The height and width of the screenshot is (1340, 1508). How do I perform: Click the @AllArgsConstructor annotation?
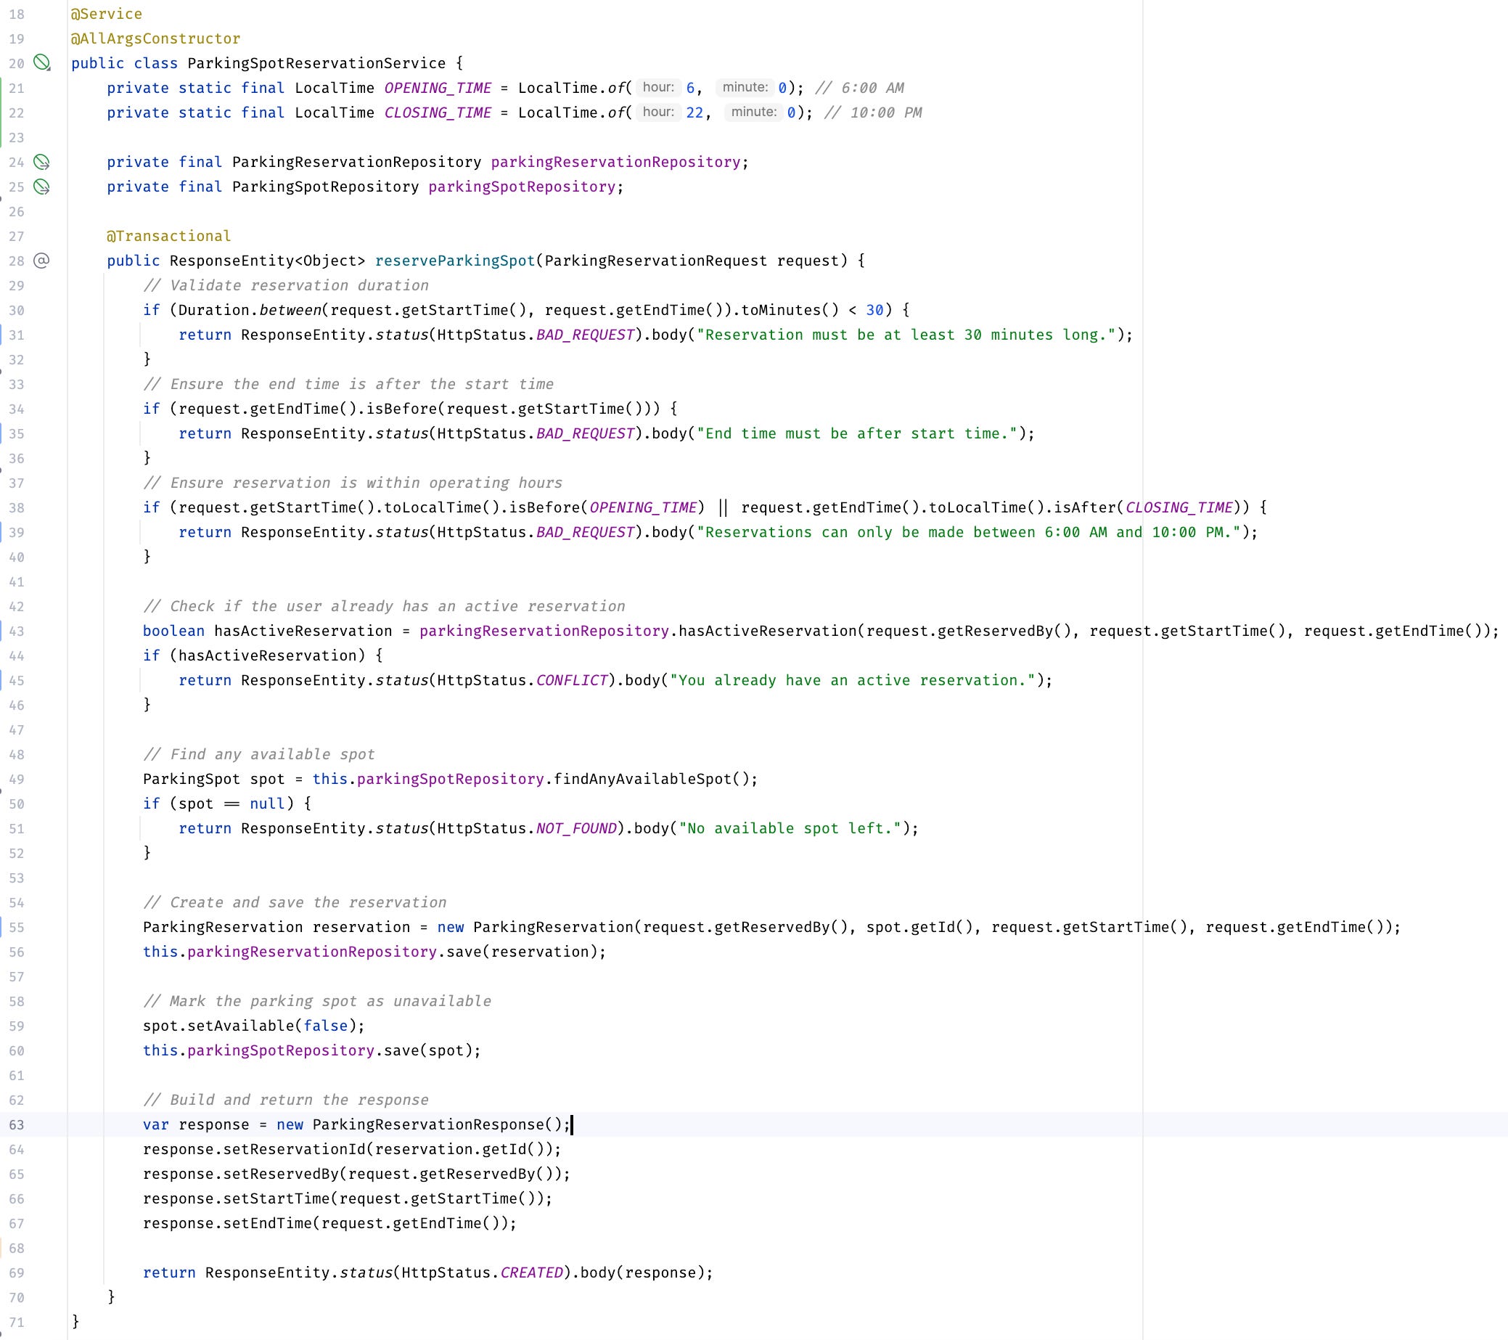[x=156, y=38]
